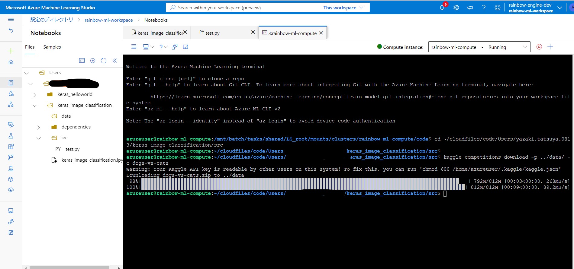574x269 pixels.
Task: Open help question mark in top bar
Action: [x=484, y=8]
